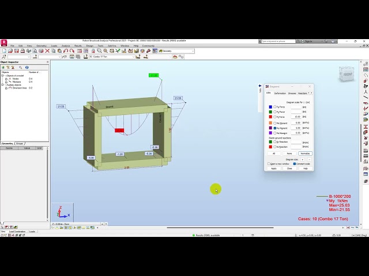369x276 pixels.
Task: Click the Open file icon
Action: 10,51
